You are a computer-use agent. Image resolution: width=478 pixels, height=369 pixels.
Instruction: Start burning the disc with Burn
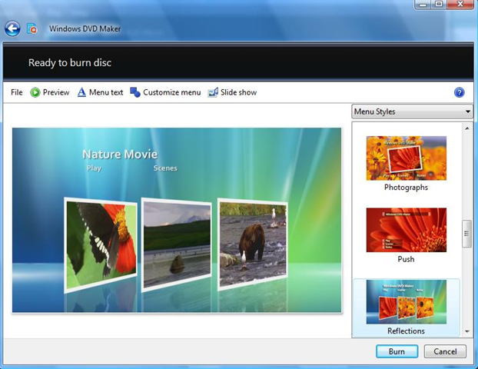point(397,351)
